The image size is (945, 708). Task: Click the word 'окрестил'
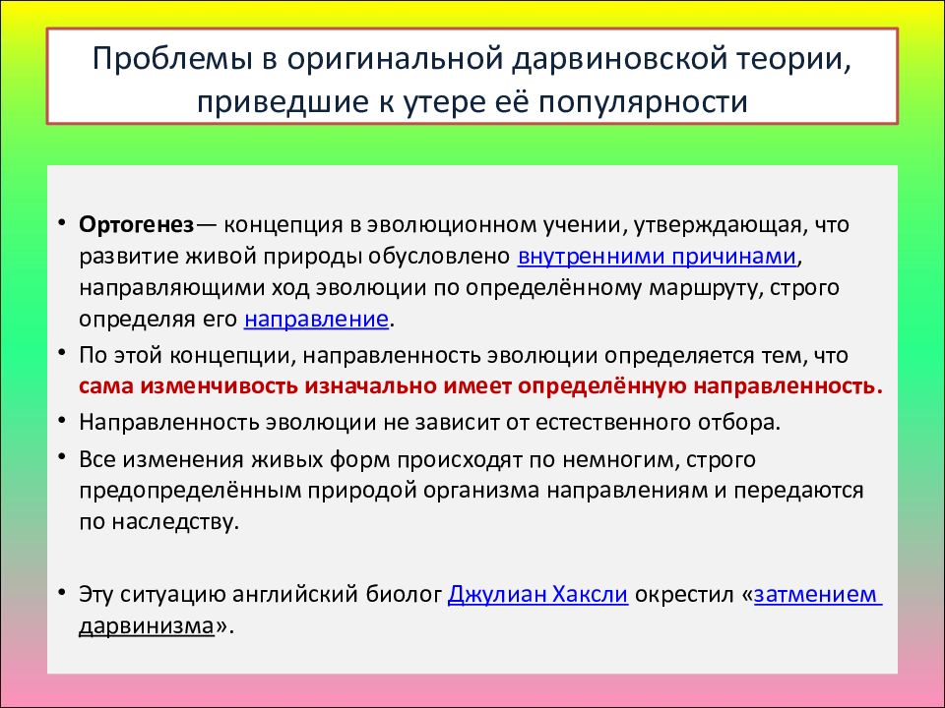[684, 594]
